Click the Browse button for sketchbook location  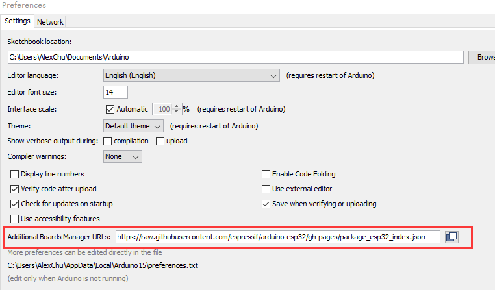click(x=482, y=57)
